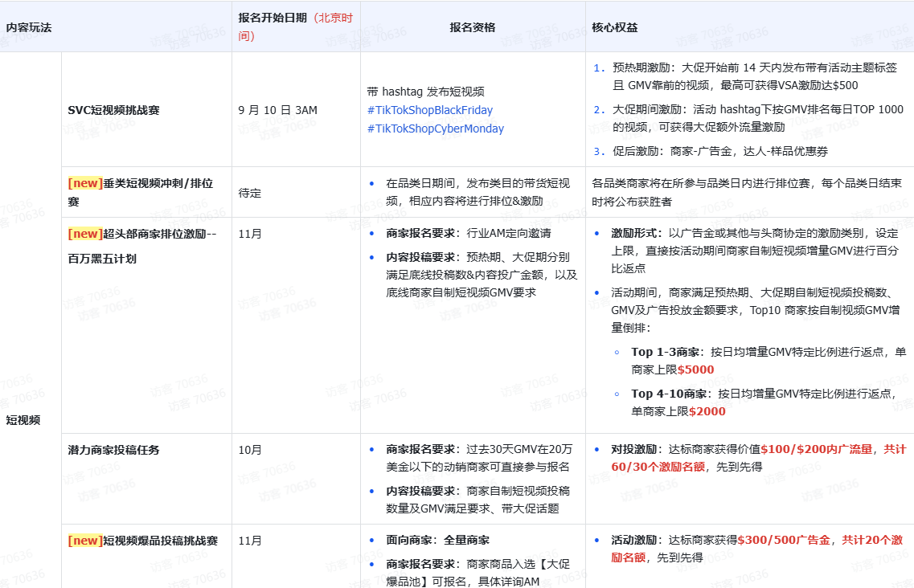Click the 报名资格 column header
The image size is (914, 588).
click(x=473, y=27)
